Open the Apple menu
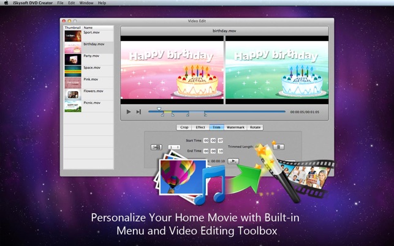This screenshot has width=394, height=246. coord(6,3)
